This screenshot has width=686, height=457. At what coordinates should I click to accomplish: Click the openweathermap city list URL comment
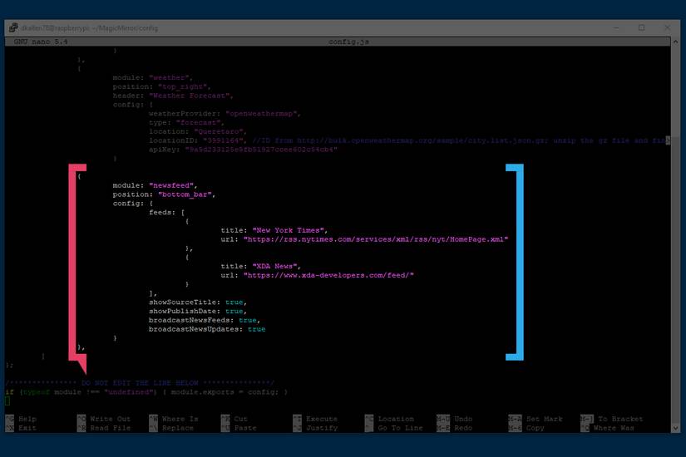[x=461, y=140]
